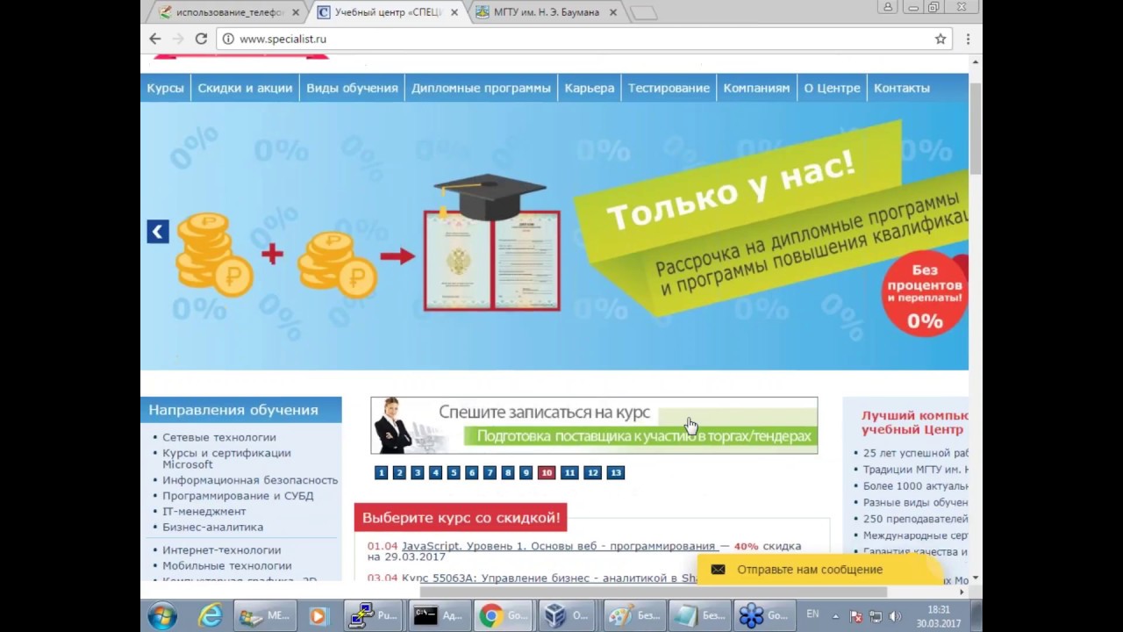Show the previous slide with the left arrow

pyautogui.click(x=158, y=232)
